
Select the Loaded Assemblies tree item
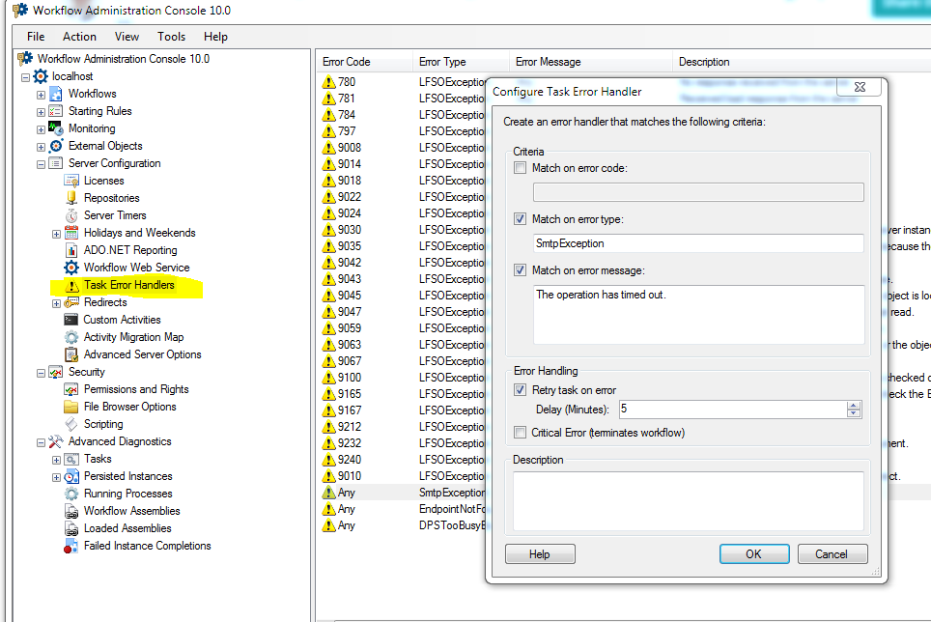[x=127, y=528]
